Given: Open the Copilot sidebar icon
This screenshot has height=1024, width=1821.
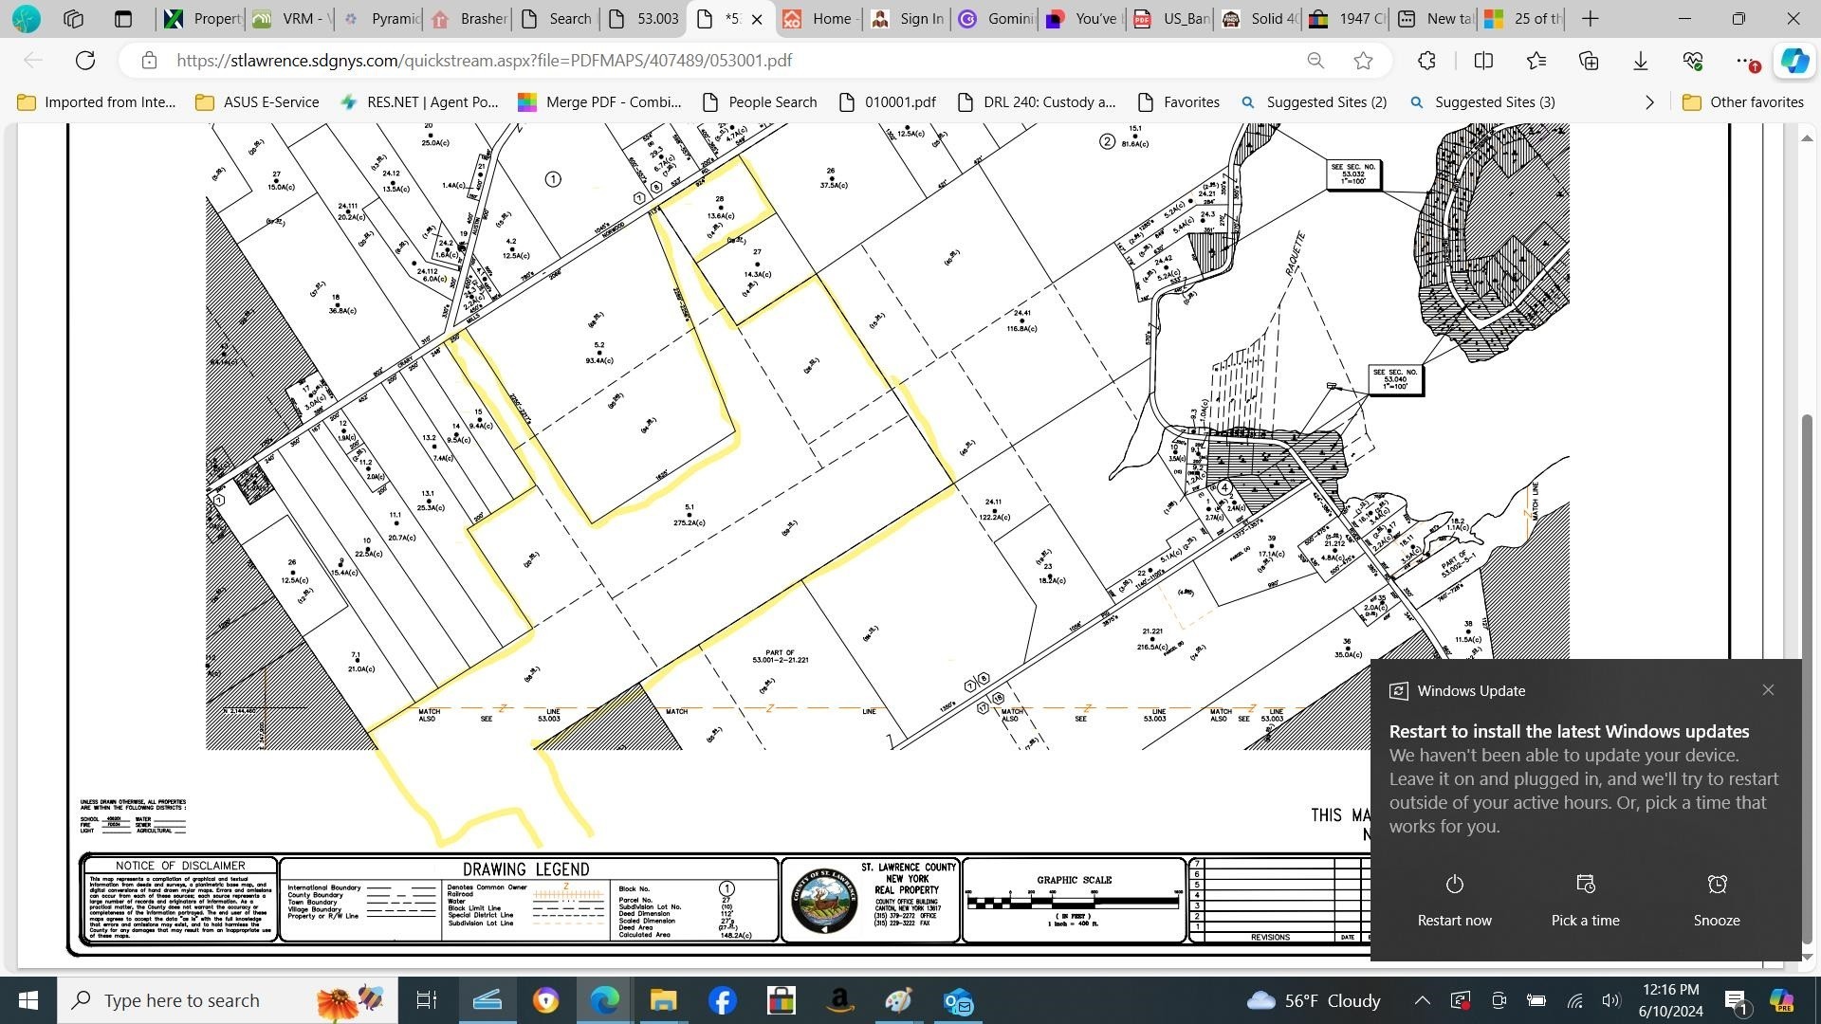Looking at the screenshot, I should (x=1794, y=61).
